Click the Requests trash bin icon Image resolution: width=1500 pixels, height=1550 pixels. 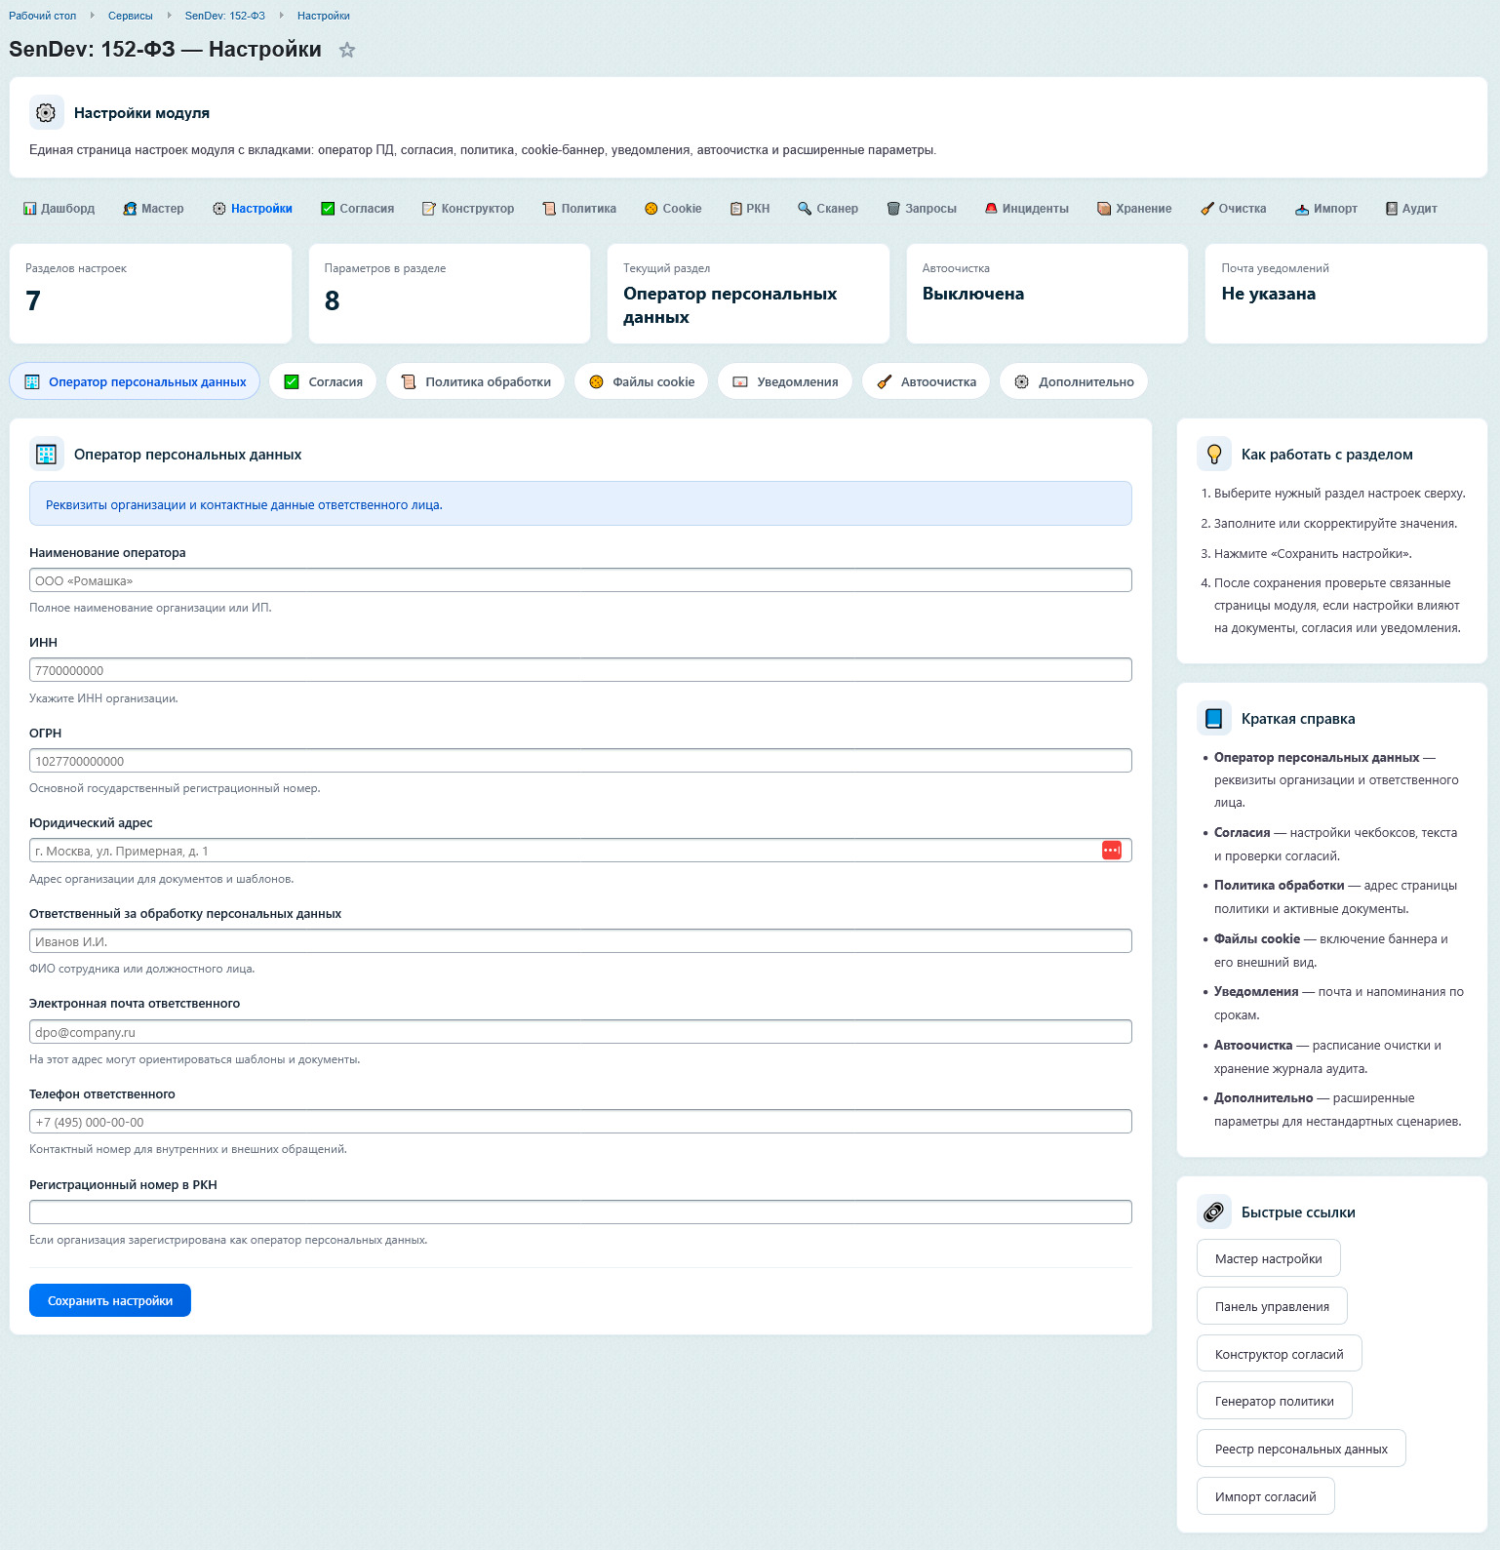click(x=893, y=209)
